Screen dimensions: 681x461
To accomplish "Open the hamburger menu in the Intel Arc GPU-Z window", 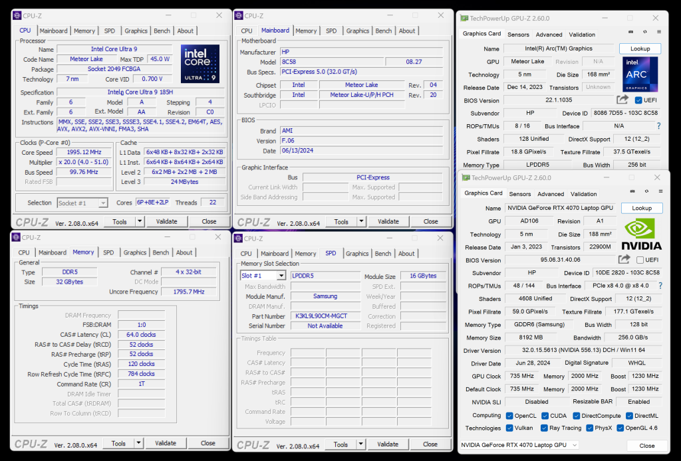I will (659, 32).
